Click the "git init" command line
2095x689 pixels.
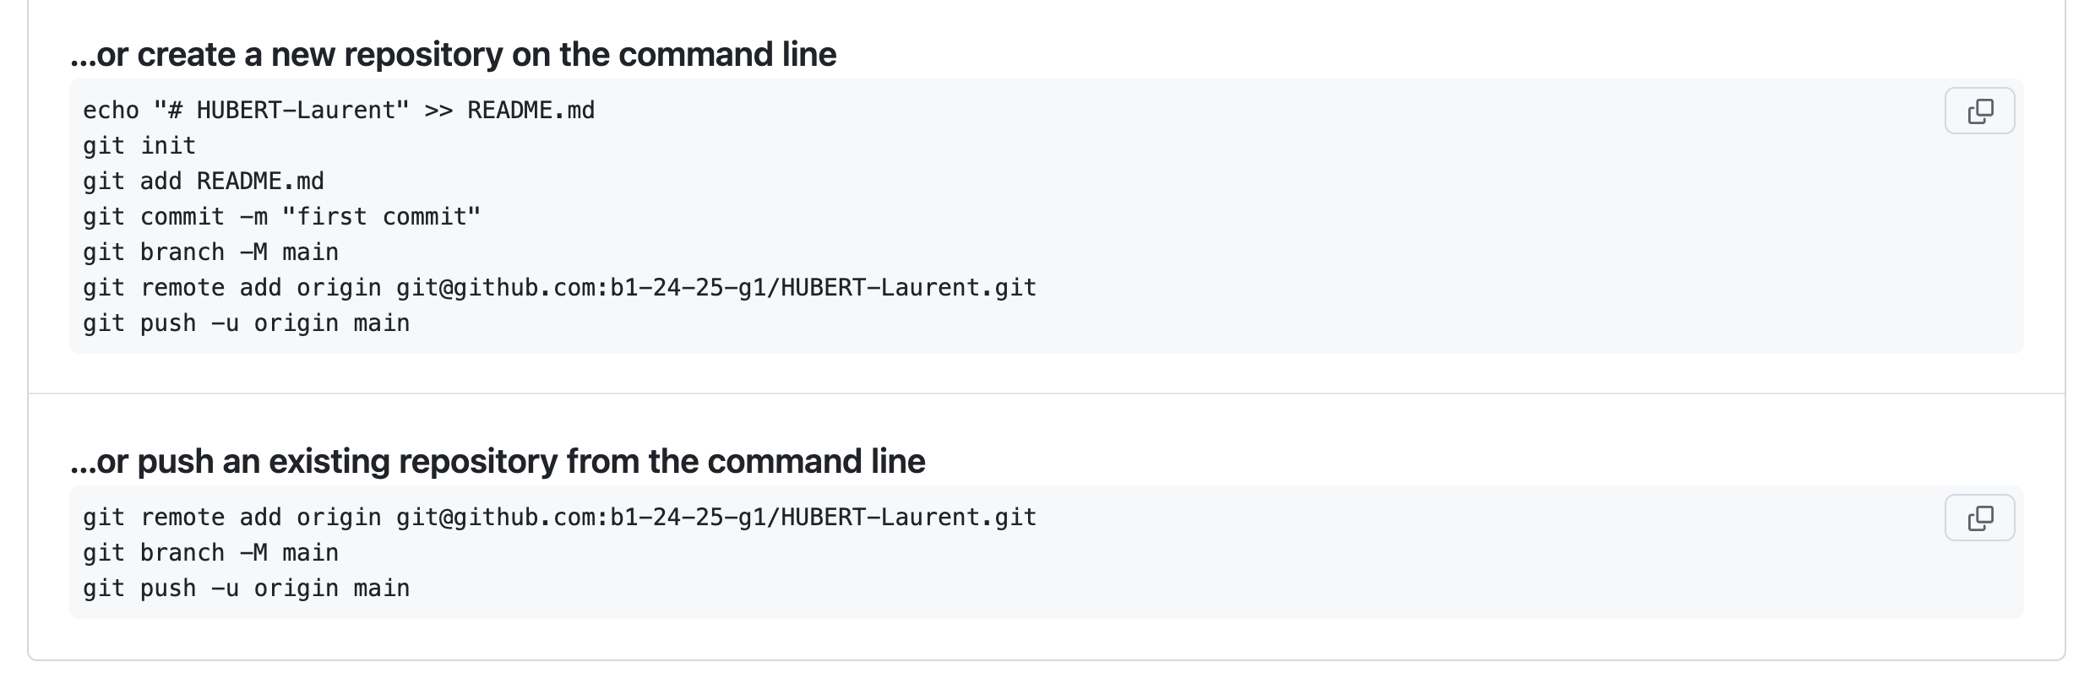click(139, 146)
